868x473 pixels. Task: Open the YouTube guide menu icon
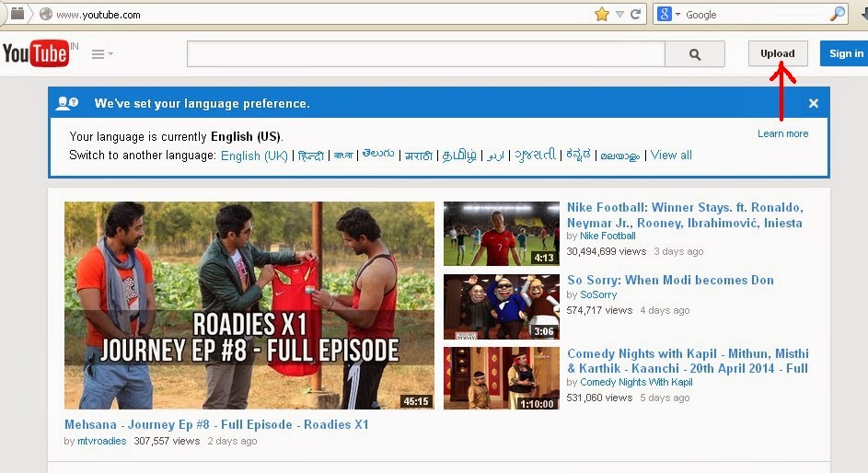(102, 54)
